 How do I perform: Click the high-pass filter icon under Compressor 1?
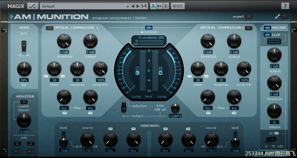tap(64, 113)
